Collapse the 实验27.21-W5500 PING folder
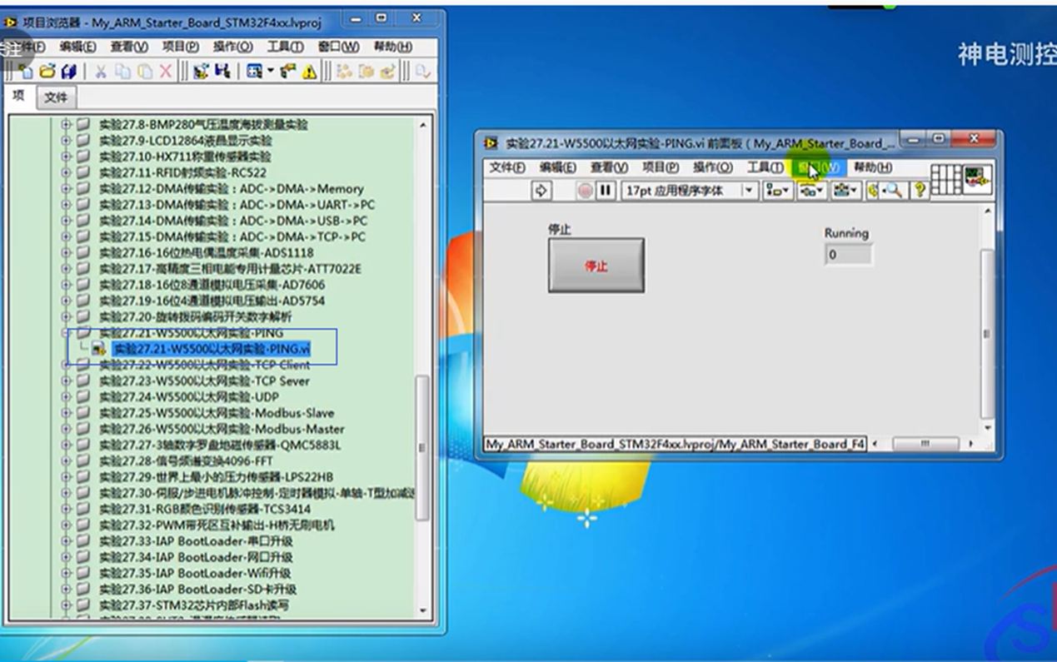1057x662 pixels. coord(67,332)
